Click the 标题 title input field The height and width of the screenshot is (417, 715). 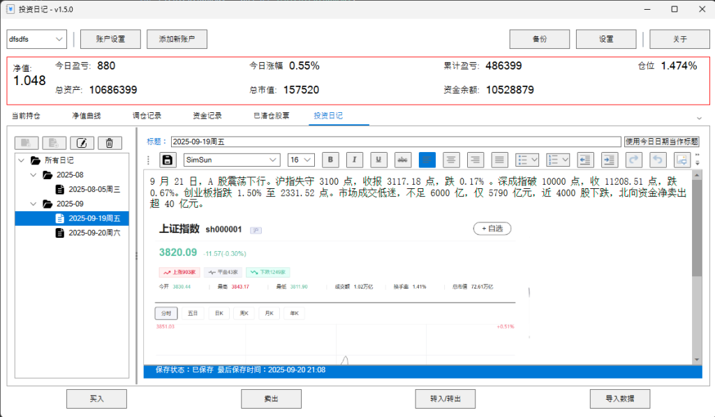click(395, 142)
